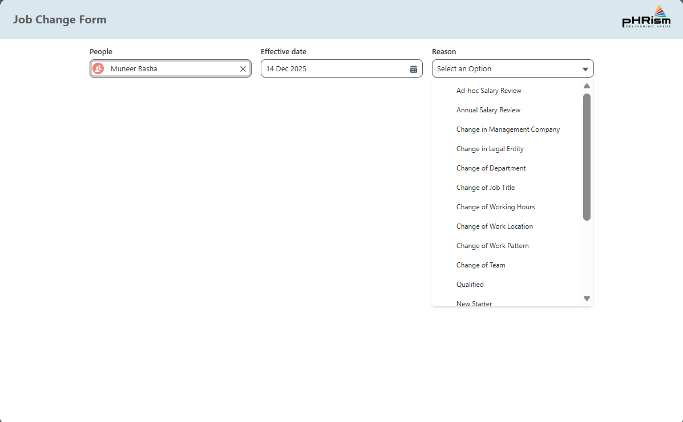Select Change in Legal Entity
Screen dimensions: 683x422
point(490,149)
